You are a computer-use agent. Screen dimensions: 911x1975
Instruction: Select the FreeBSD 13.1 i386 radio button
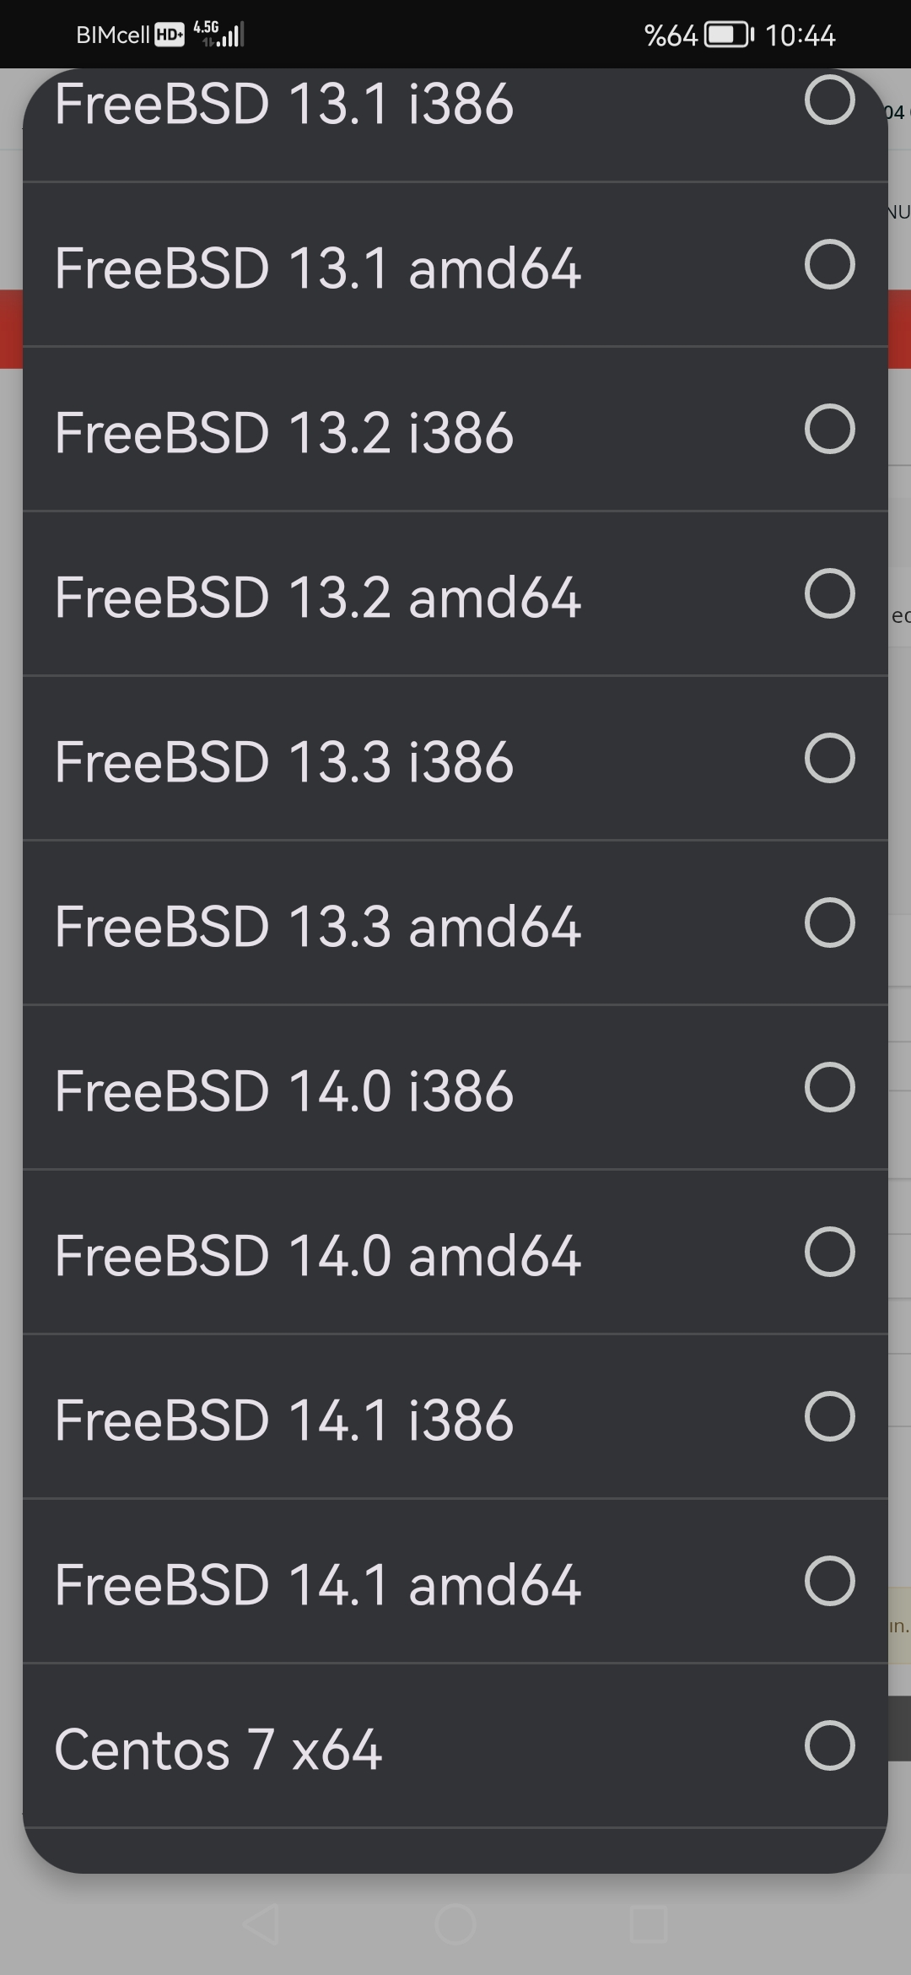(x=830, y=100)
